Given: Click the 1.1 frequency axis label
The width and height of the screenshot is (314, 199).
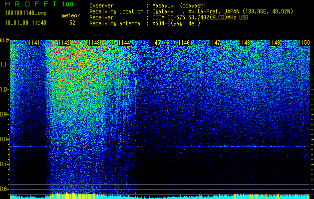Looking at the screenshot, I should 4,65.
